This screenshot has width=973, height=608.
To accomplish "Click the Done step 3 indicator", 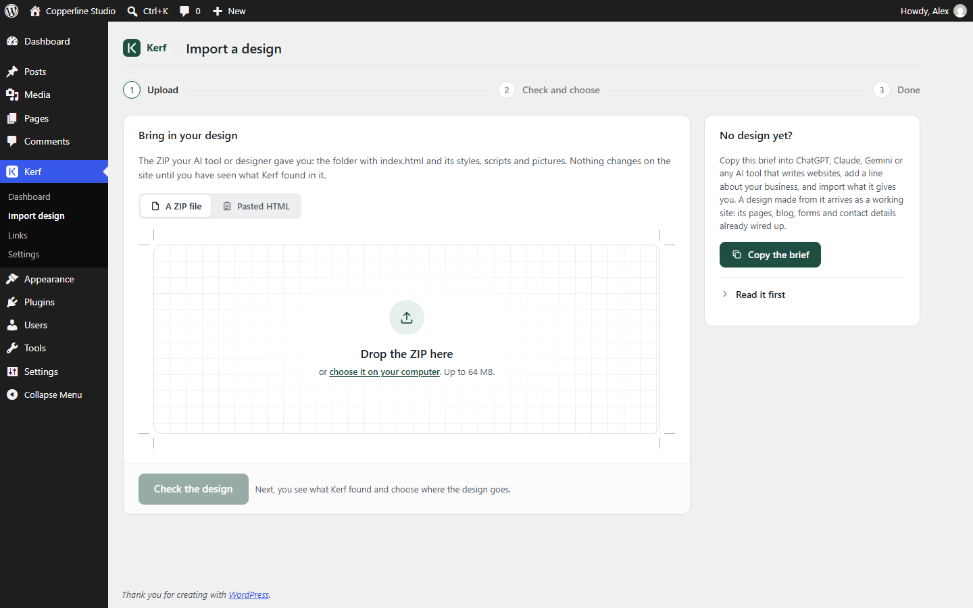I will coord(897,90).
